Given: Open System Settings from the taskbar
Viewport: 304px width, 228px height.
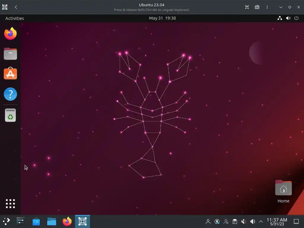Looking at the screenshot, I should [20, 221].
